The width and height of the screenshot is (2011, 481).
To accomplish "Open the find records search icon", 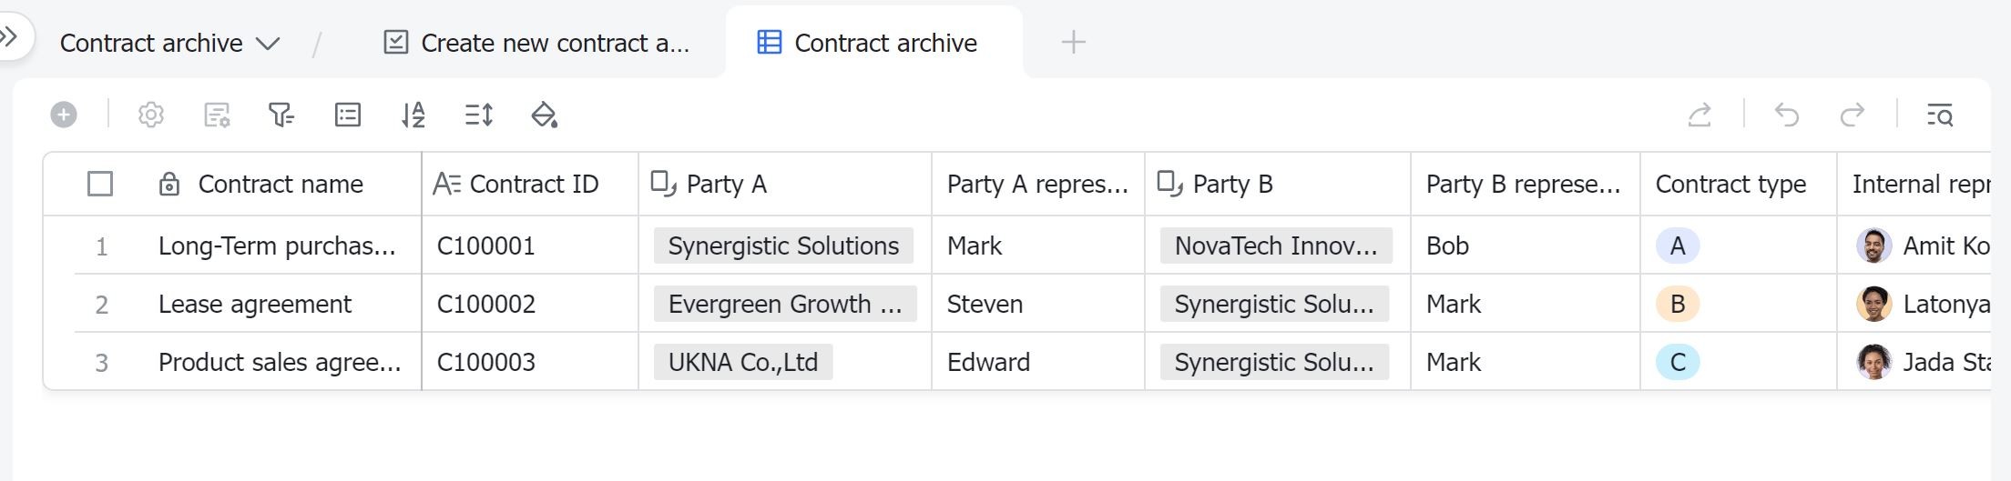I will coord(1940,115).
